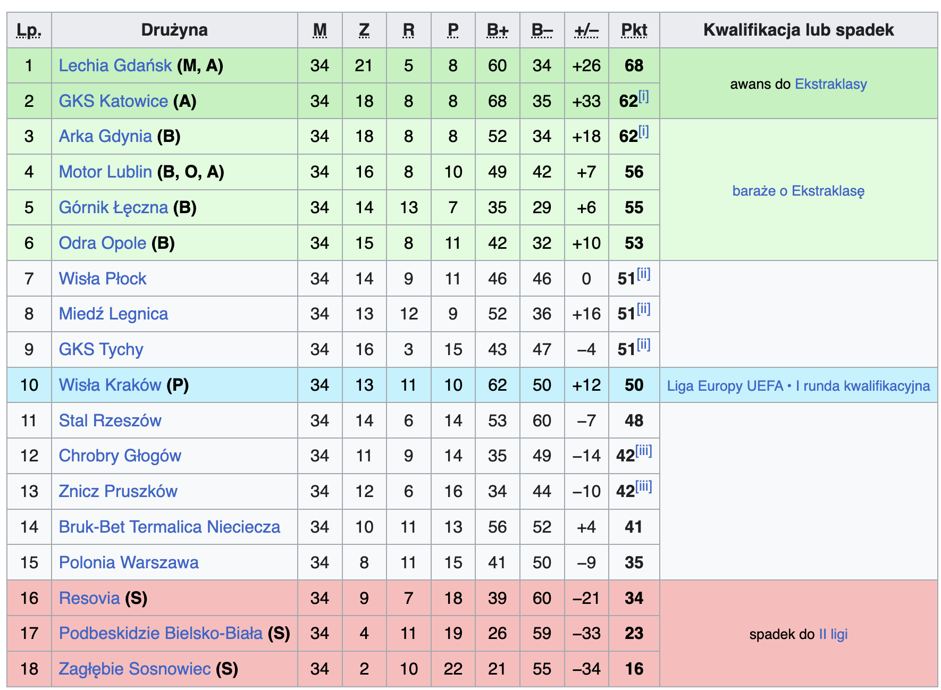Click the I runda kwalifikacyjna link

pyautogui.click(x=863, y=386)
